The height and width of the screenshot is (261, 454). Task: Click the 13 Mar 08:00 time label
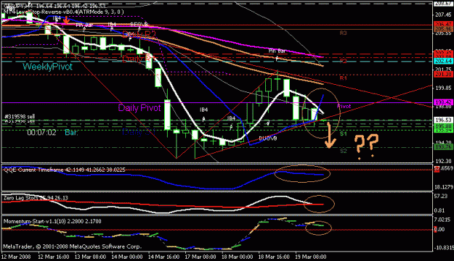90,257
